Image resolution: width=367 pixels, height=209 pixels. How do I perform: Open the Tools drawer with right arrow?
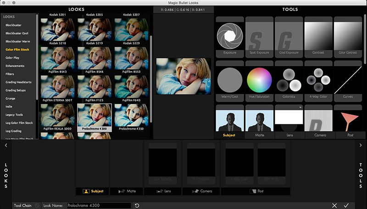coord(361,145)
